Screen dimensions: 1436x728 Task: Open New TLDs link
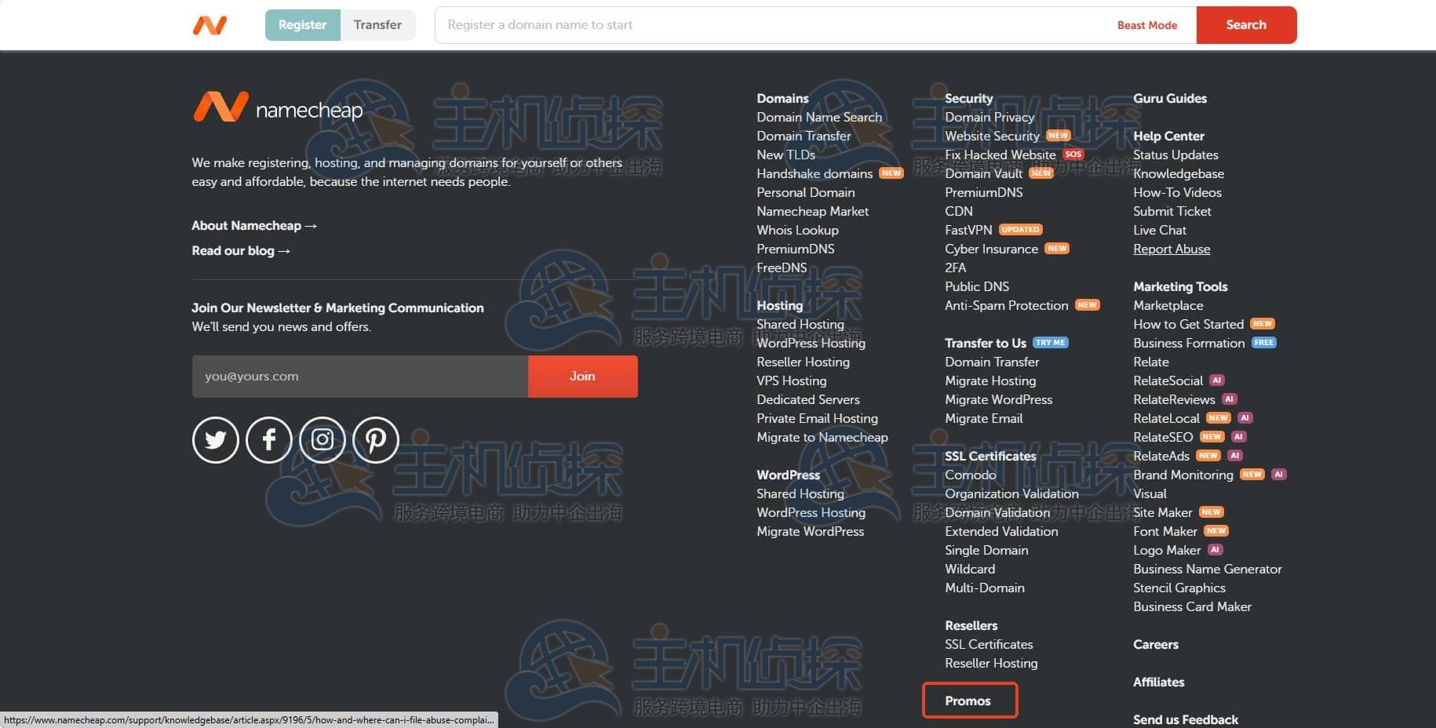pyautogui.click(x=785, y=155)
